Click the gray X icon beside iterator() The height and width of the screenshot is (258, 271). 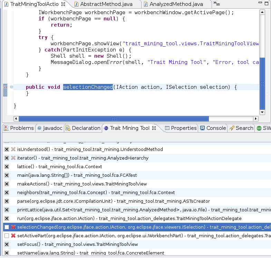click(x=13, y=158)
